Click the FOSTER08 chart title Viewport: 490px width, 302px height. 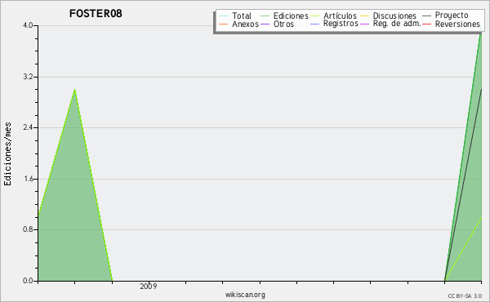coord(96,14)
